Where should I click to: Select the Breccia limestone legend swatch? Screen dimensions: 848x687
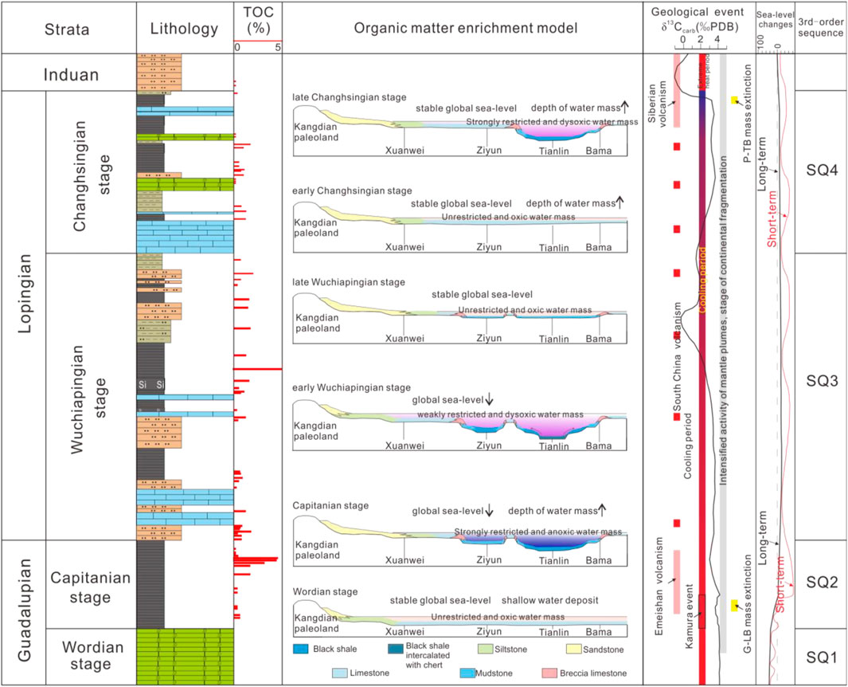(x=549, y=673)
